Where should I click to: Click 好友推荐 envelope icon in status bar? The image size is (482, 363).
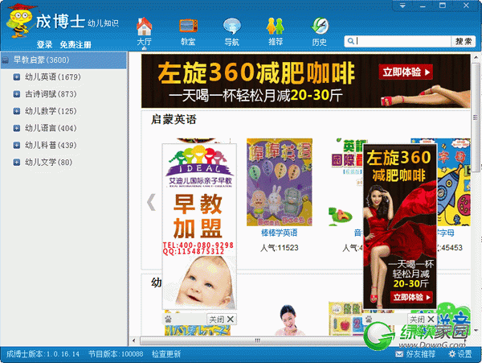tap(399, 354)
